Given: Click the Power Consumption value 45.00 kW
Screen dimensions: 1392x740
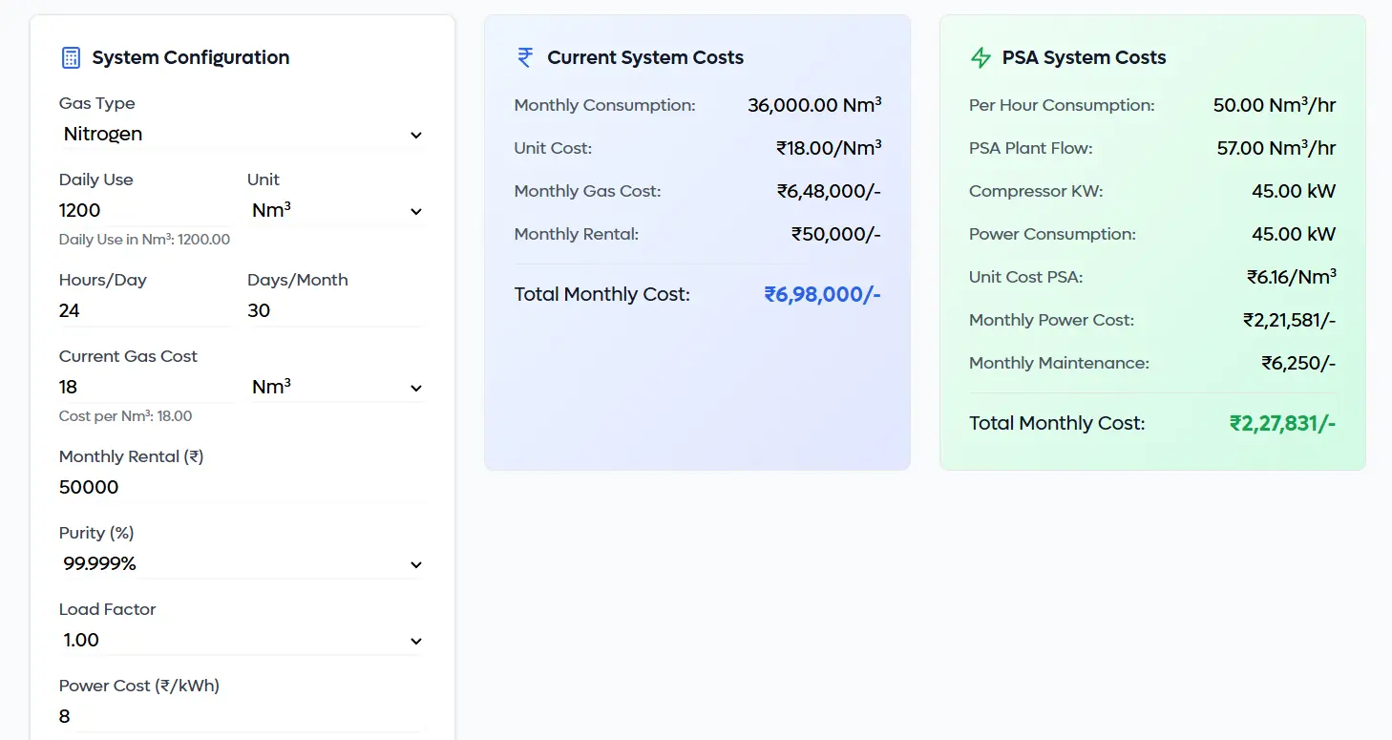Looking at the screenshot, I should tap(1294, 234).
